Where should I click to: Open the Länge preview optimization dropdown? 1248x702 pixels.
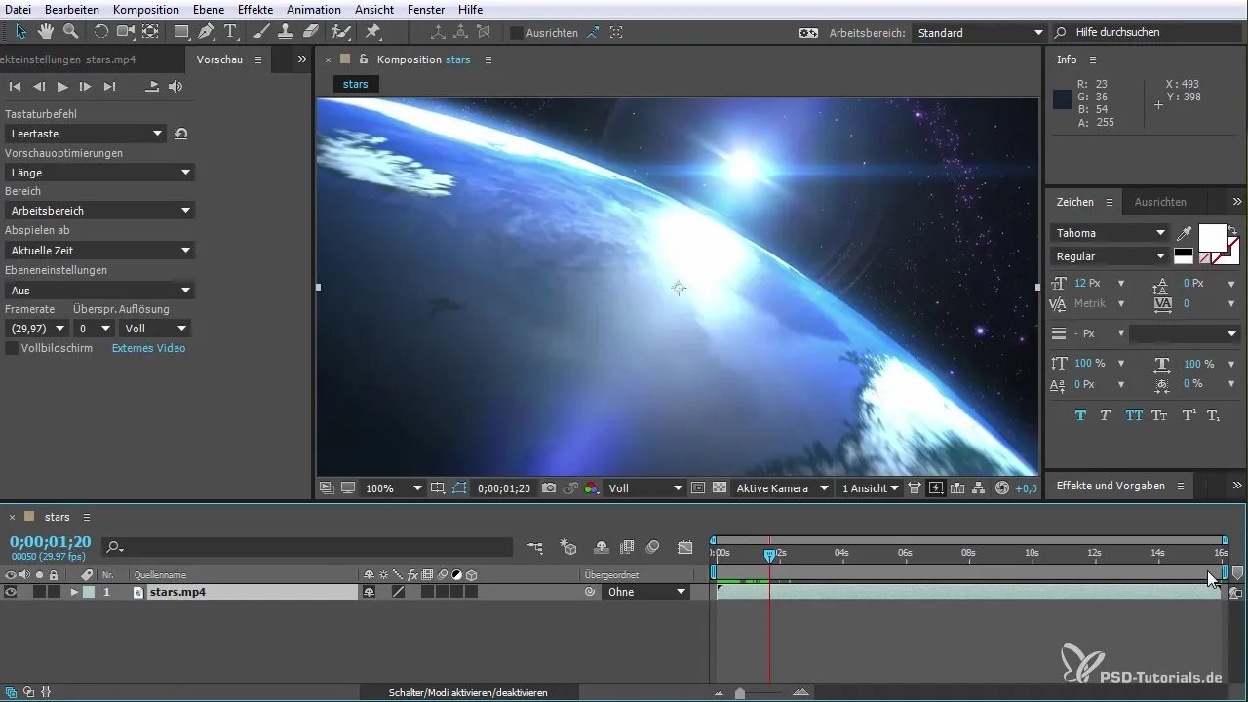[99, 173]
